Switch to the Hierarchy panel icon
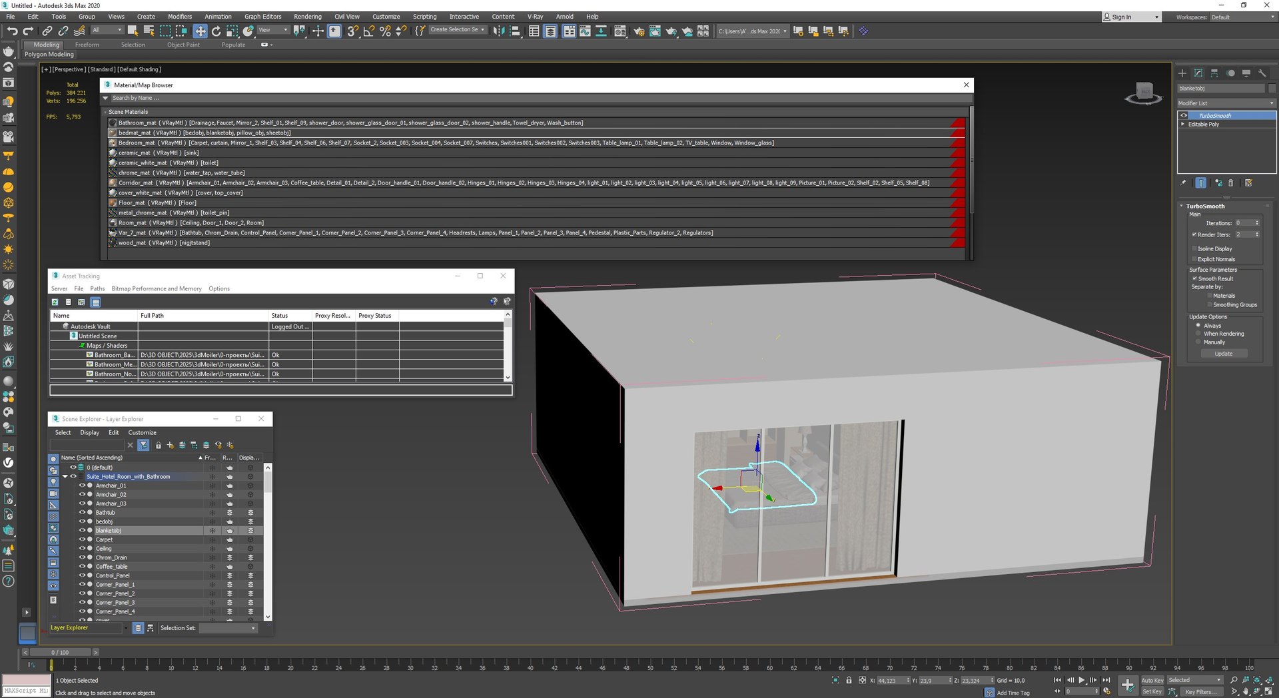 point(1214,73)
